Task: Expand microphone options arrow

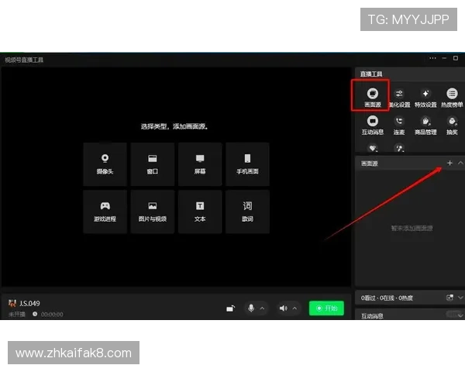Action: click(262, 308)
